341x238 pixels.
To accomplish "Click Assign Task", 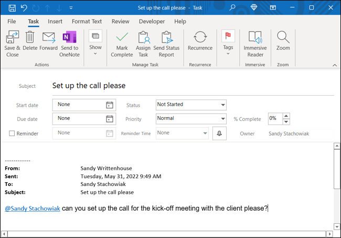I will (x=143, y=44).
